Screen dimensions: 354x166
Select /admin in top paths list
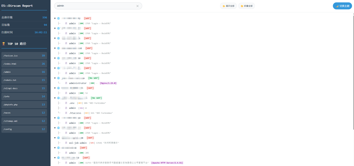24,72
